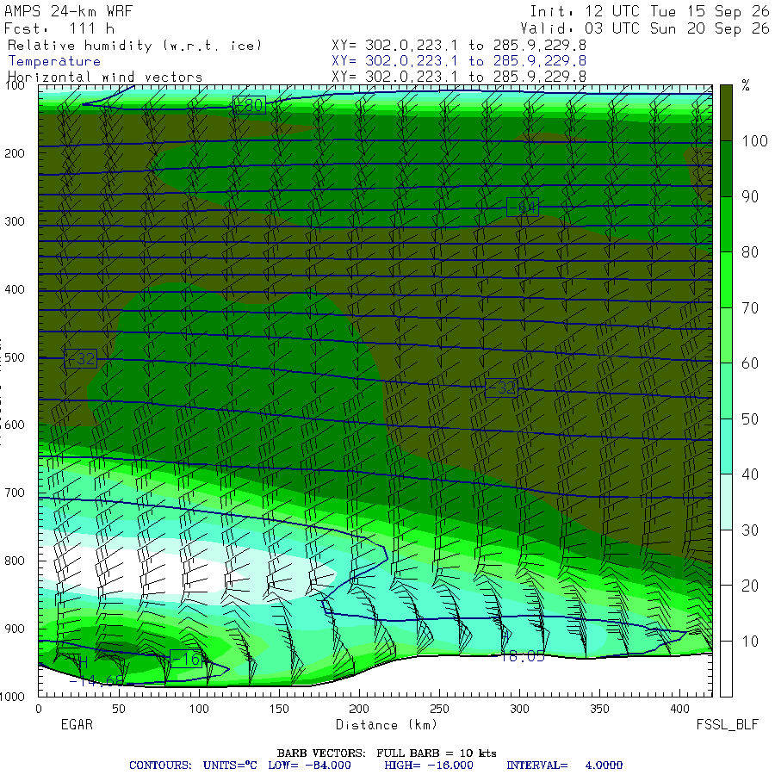
Task: Click the Horizontal wind vectors title
Action: [x=105, y=77]
